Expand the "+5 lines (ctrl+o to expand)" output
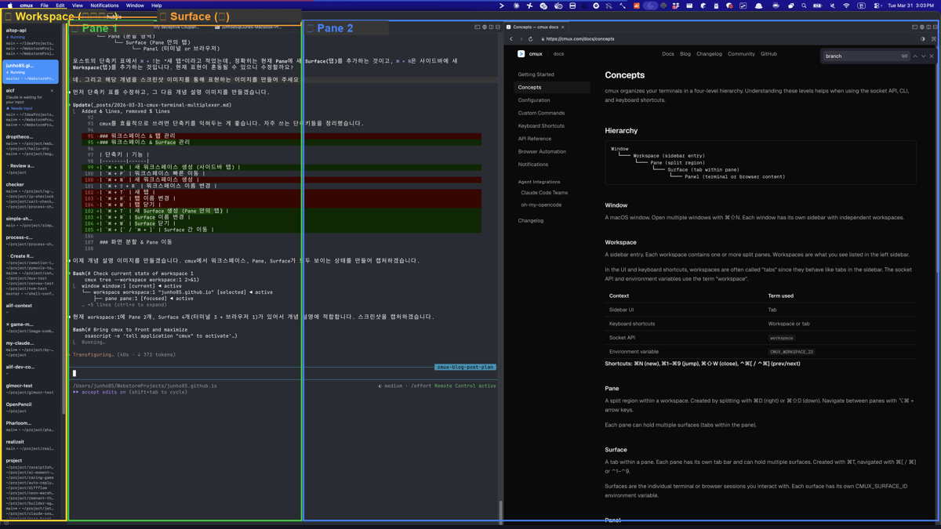The height and width of the screenshot is (529, 941). click(x=124, y=305)
